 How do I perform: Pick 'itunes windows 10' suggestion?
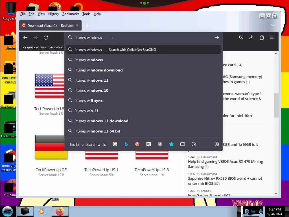pos(143,90)
